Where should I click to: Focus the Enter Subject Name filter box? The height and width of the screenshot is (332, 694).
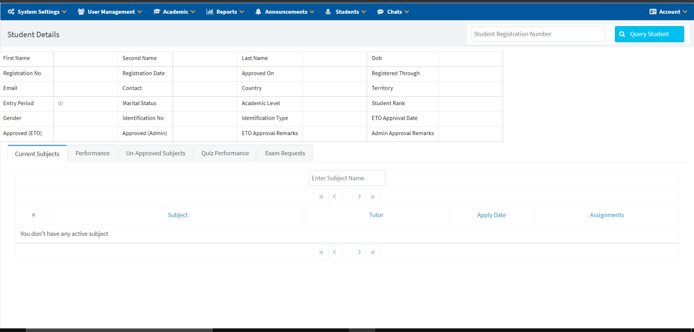point(347,178)
